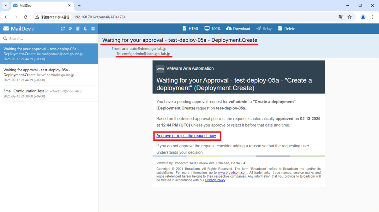Open 'Waiting for approval - test-deploy-05a' email

click(x=49, y=75)
